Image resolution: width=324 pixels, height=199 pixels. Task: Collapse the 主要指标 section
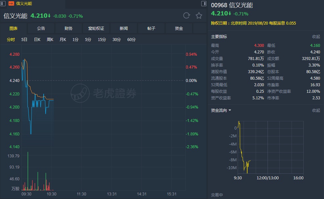coord(316,37)
